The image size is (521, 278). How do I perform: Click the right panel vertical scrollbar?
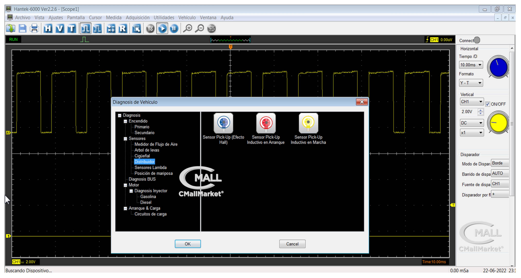(512, 124)
